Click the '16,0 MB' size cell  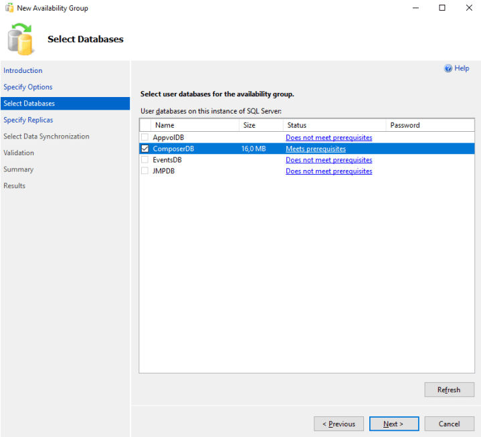[254, 149]
